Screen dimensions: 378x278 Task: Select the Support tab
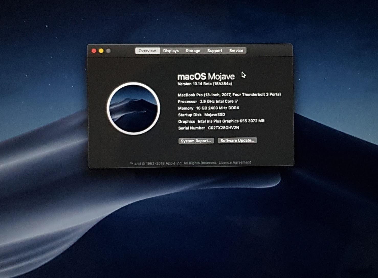215,51
